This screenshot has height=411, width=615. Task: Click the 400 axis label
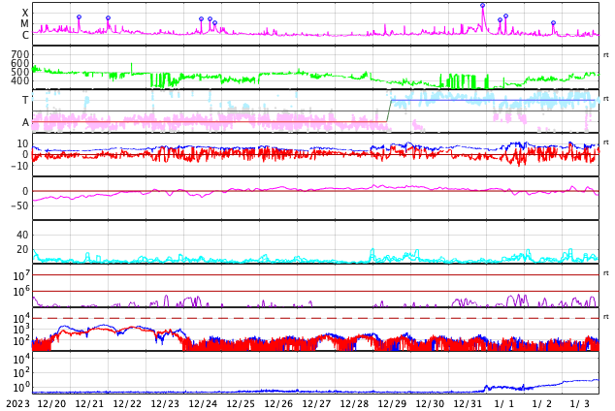[x=20, y=80]
